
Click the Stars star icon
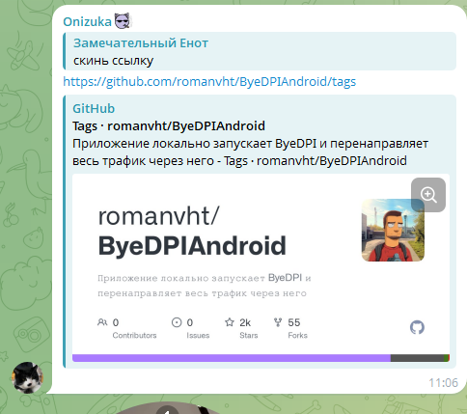(x=230, y=322)
